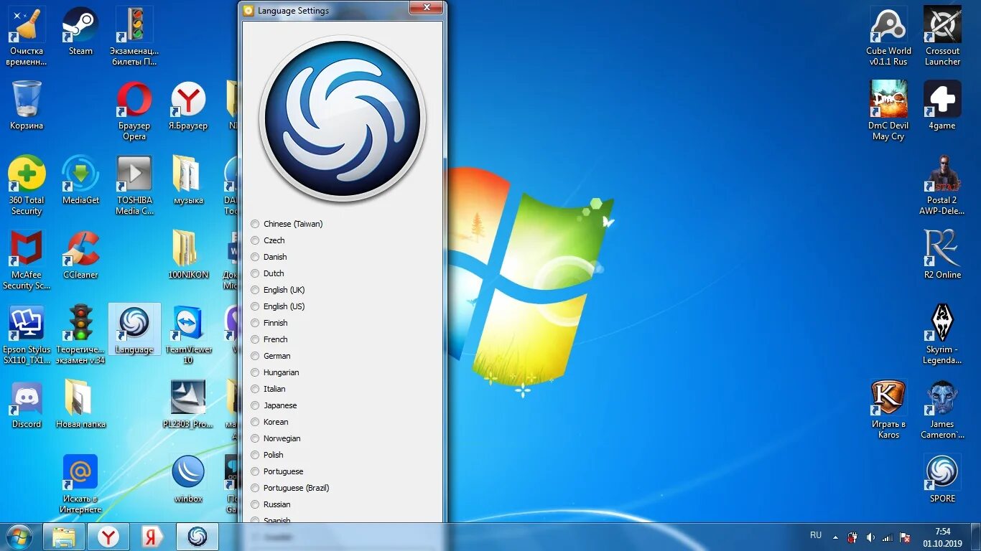This screenshot has width=981, height=551.
Task: Click the RU input language indicator
Action: [816, 535]
